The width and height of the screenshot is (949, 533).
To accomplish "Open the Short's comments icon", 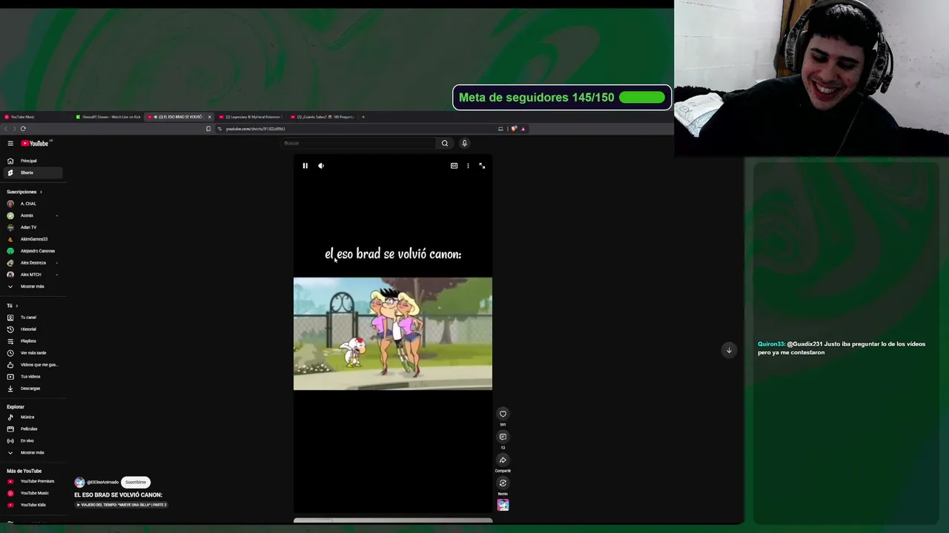I will 503,437.
